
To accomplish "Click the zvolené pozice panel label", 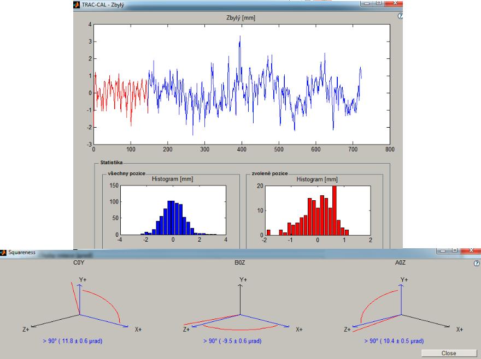I will coord(269,173).
